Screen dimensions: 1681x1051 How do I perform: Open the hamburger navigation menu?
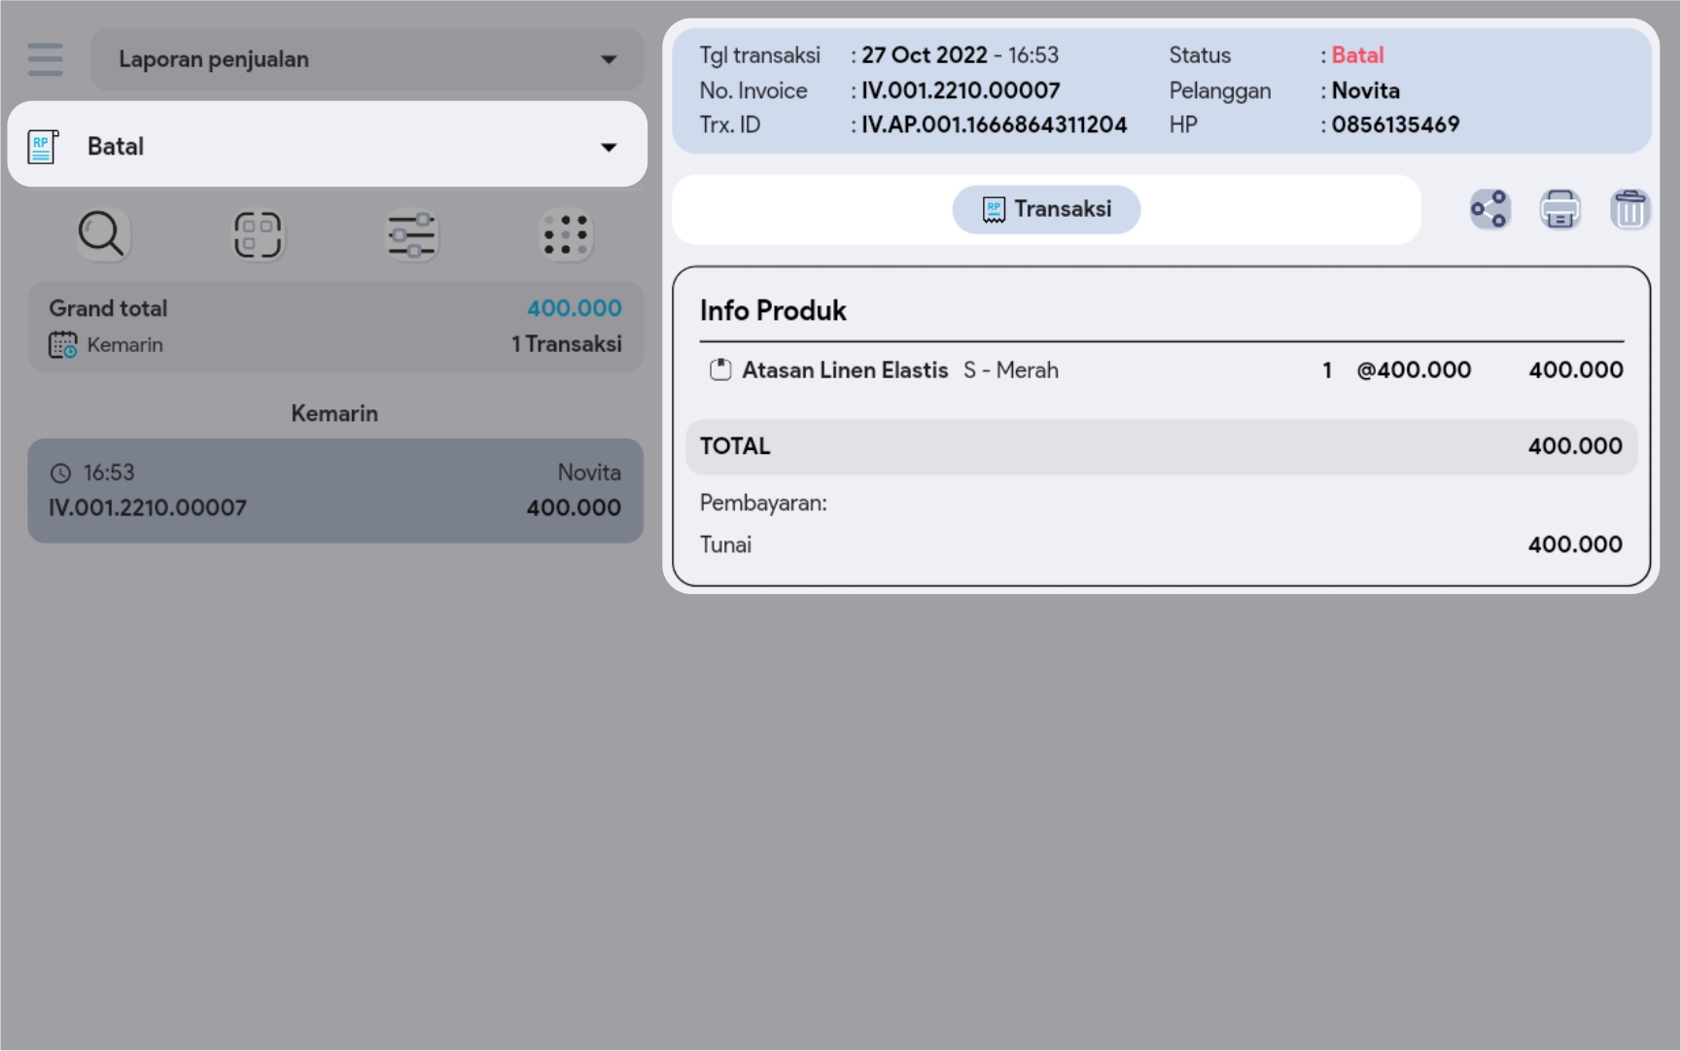[x=45, y=59]
